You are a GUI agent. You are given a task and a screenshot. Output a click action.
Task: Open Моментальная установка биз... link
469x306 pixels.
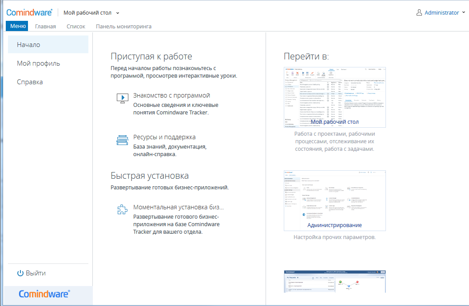click(178, 207)
